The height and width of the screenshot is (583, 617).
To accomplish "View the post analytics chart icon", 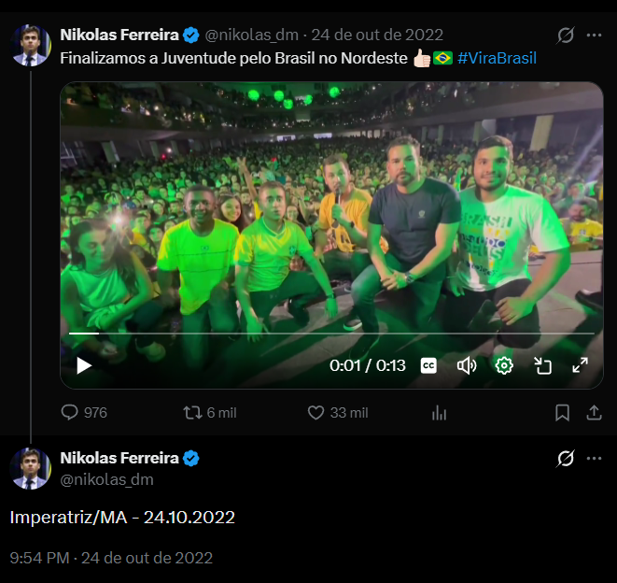I will tap(440, 413).
